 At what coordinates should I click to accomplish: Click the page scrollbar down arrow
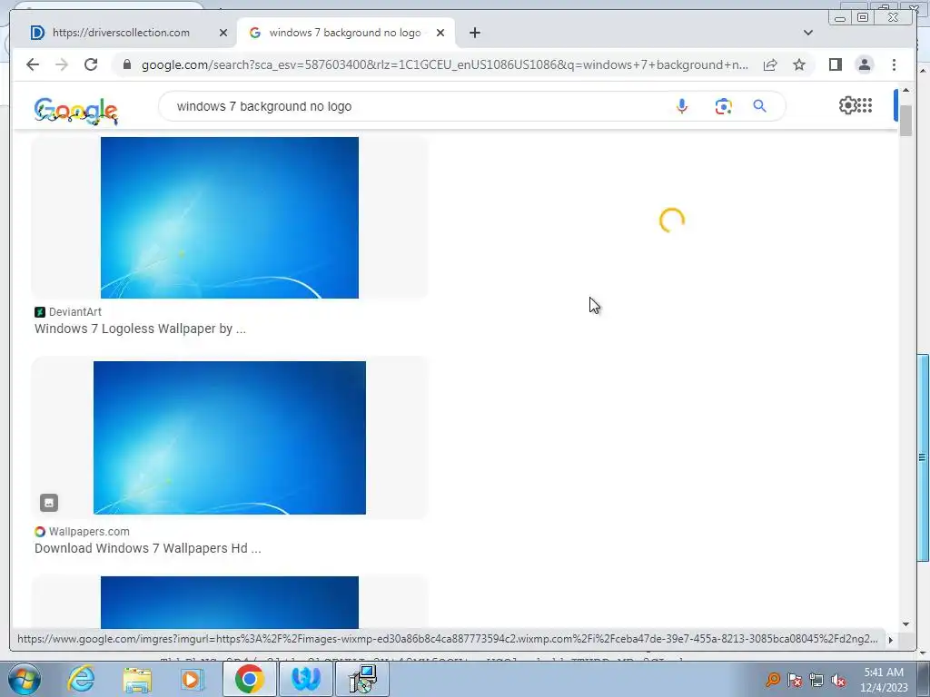click(x=905, y=623)
